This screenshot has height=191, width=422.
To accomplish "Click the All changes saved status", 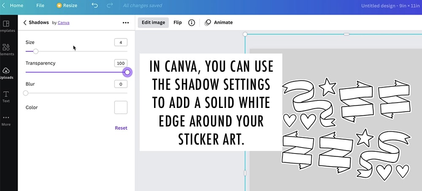I will click(x=143, y=5).
